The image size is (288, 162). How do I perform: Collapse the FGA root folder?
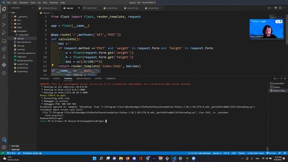point(13,13)
